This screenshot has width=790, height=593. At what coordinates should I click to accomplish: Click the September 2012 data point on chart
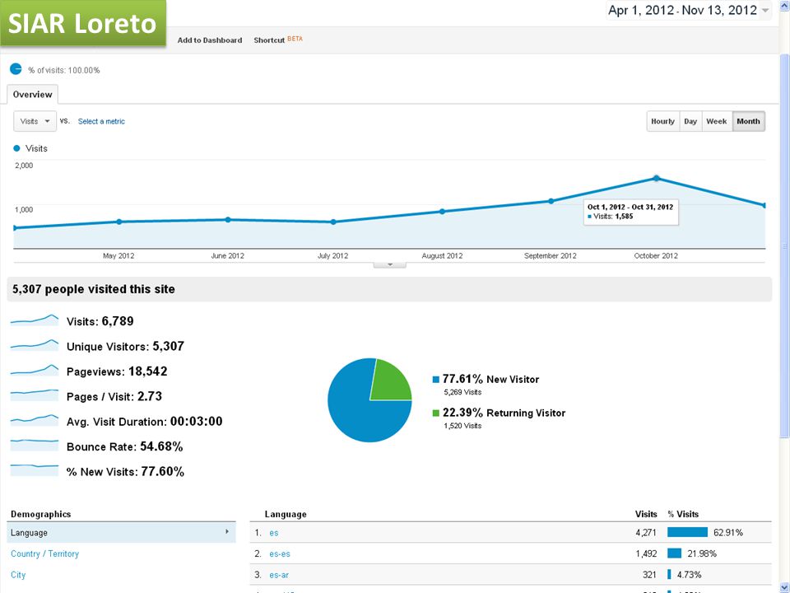pyautogui.click(x=551, y=201)
